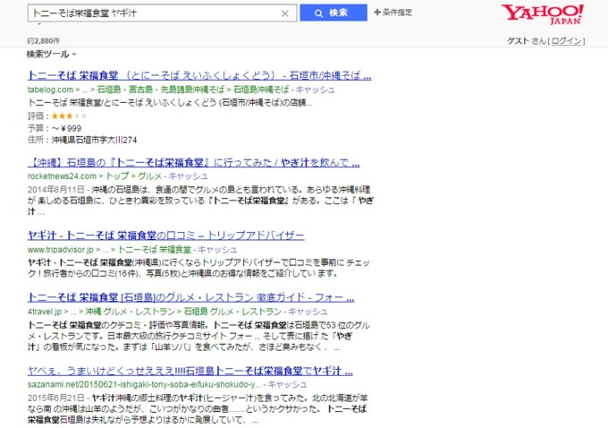Click the star rating in tabelog result
The width and height of the screenshot is (608, 428).
[x=69, y=116]
